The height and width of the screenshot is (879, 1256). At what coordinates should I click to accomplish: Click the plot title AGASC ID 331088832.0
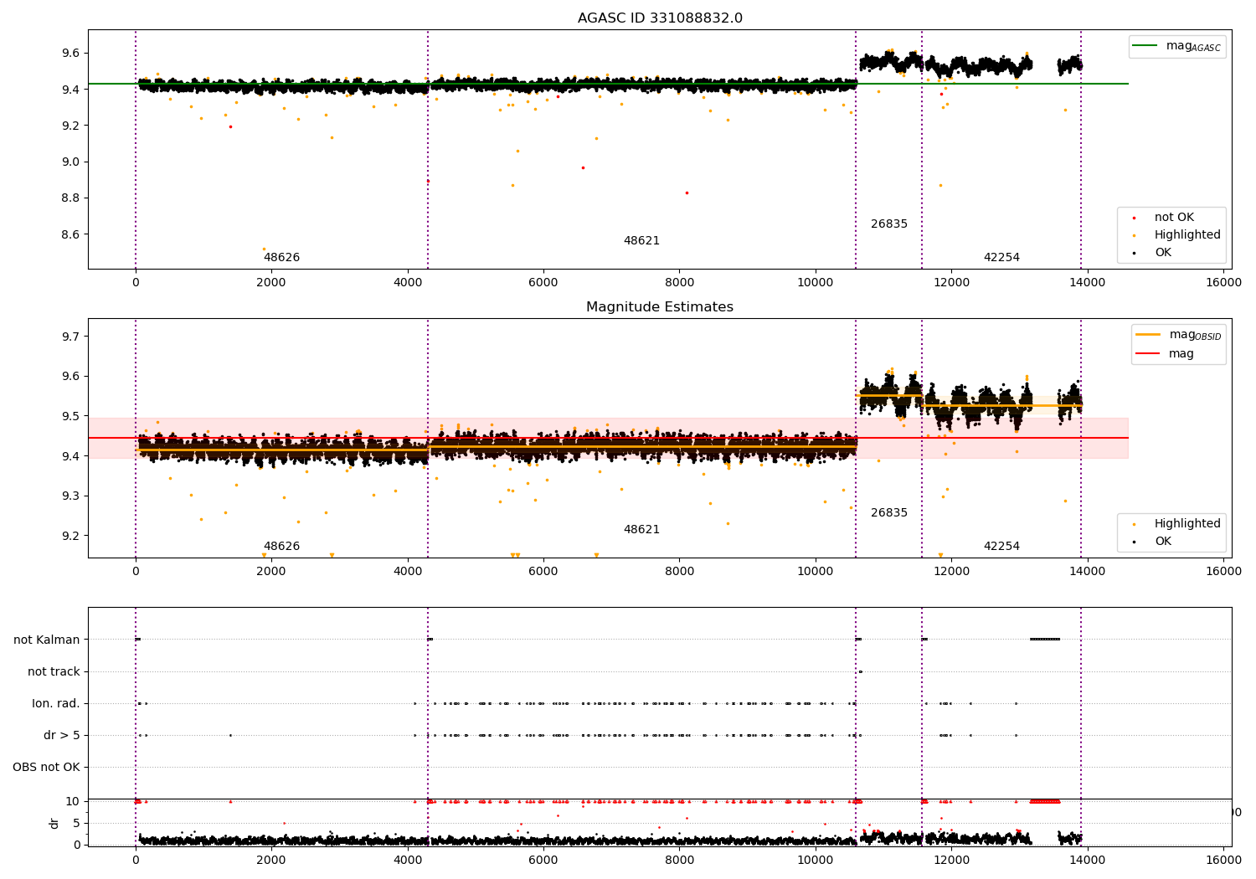pyautogui.click(x=660, y=18)
